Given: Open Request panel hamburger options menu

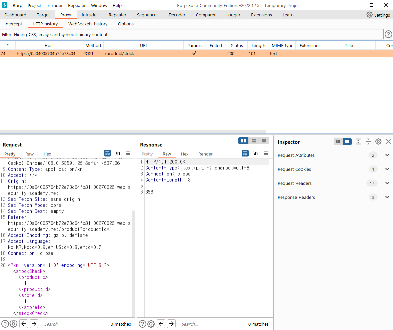Looking at the screenshot, I should (128, 153).
